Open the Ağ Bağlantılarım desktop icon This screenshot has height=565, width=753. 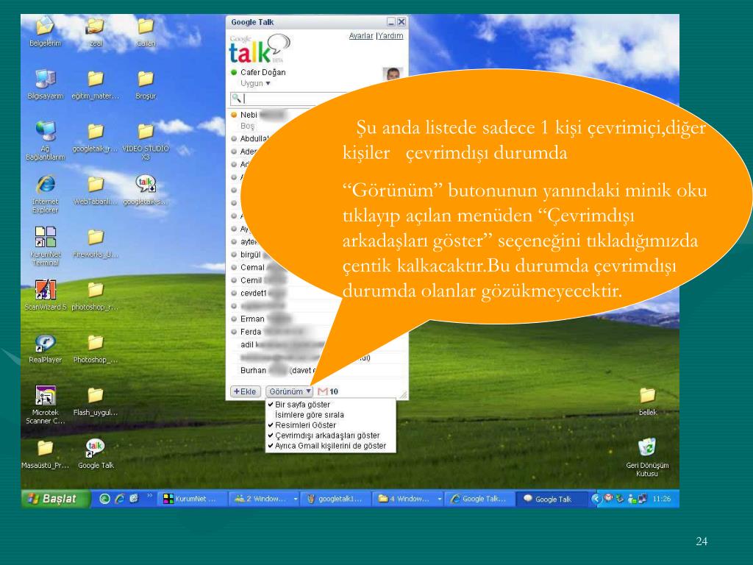click(45, 141)
